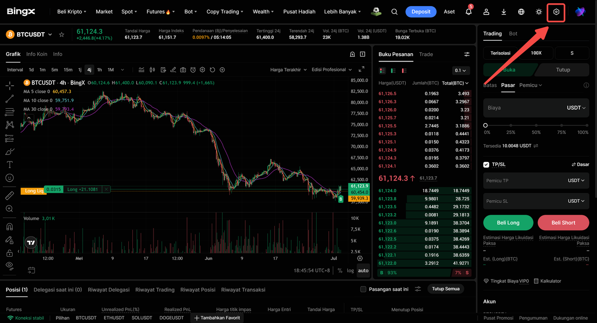Open the notifications bell icon

469,12
